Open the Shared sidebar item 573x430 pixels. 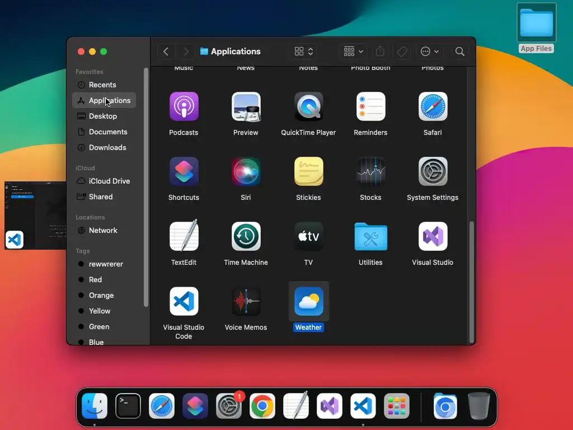coord(104,197)
